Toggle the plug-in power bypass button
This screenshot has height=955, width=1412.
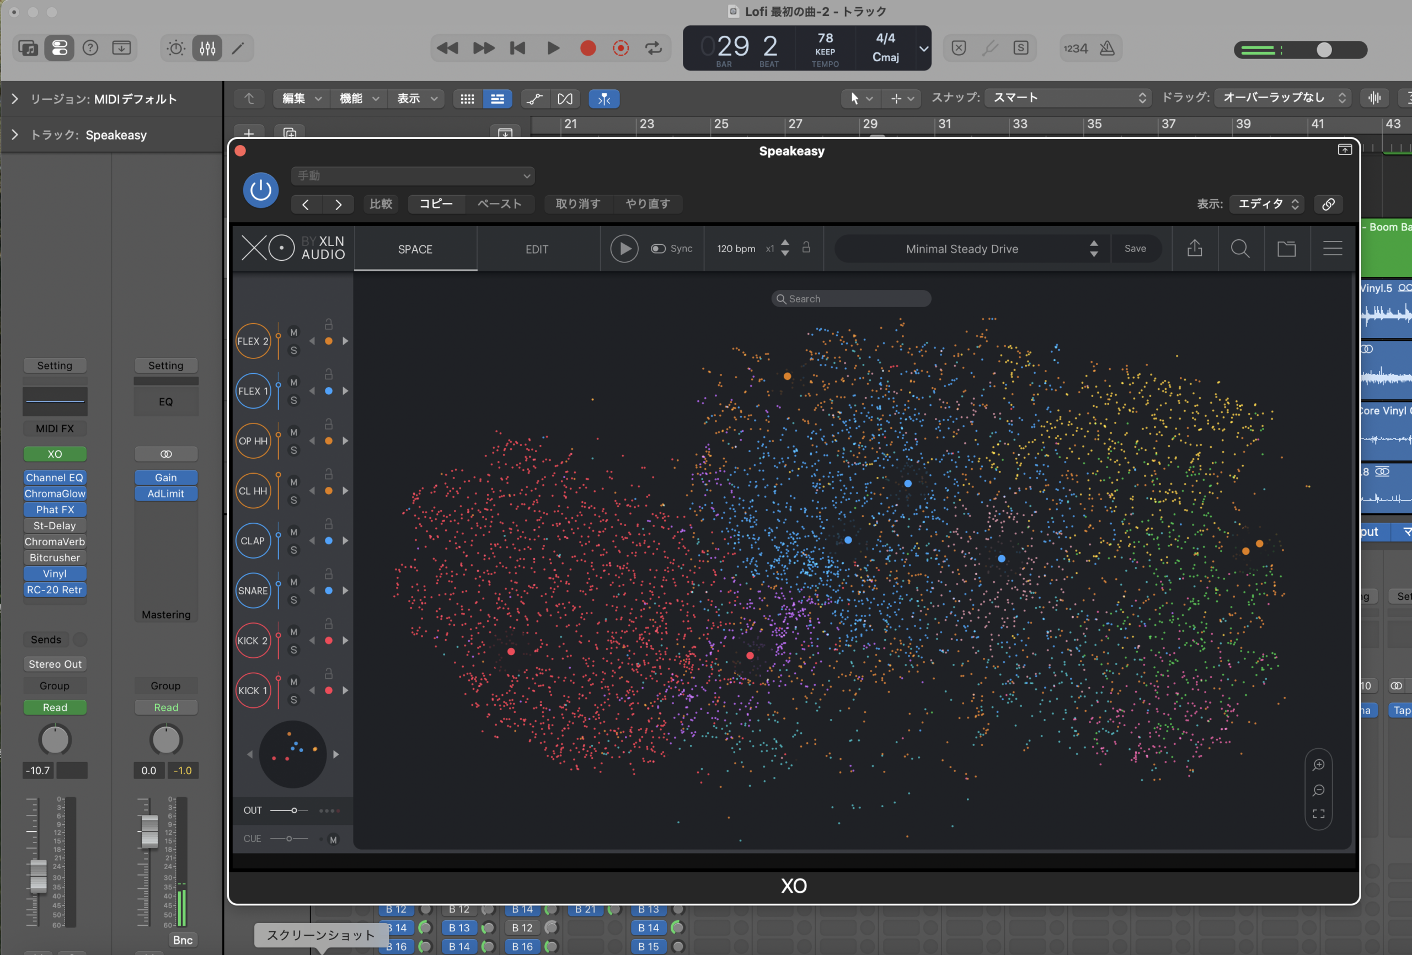(261, 190)
